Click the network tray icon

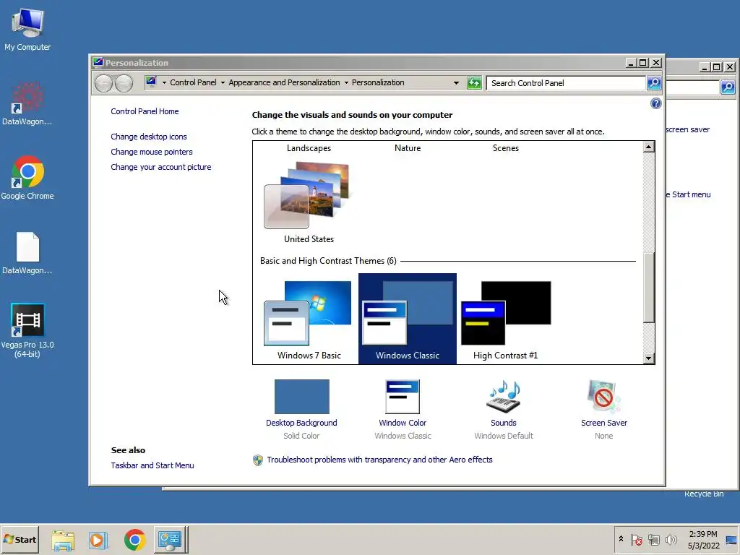pyautogui.click(x=653, y=539)
